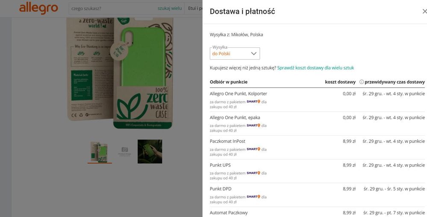
Task: Click the Allegro logo
Action: (x=38, y=8)
